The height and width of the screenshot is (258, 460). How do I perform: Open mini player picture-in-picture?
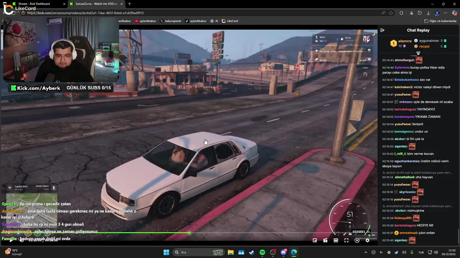(x=315, y=240)
